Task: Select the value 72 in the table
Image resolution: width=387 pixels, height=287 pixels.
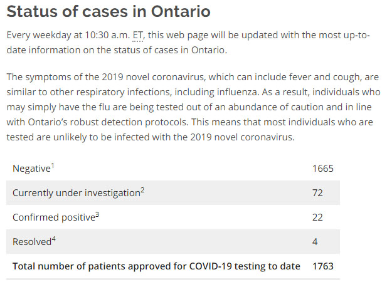Action: click(317, 193)
